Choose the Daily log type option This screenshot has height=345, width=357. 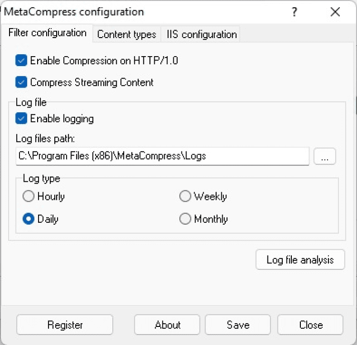point(29,219)
